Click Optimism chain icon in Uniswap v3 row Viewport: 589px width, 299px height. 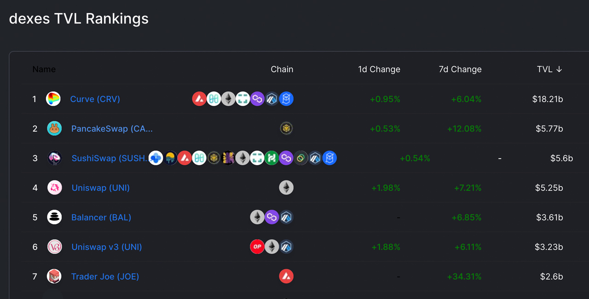[x=257, y=247]
